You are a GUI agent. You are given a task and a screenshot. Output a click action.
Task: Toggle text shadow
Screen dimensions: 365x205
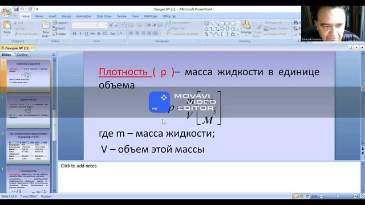pos(99,34)
